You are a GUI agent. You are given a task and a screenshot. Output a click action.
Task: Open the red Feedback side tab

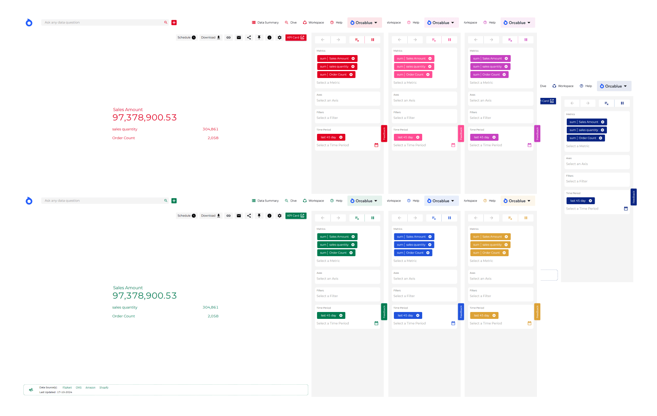coord(384,133)
